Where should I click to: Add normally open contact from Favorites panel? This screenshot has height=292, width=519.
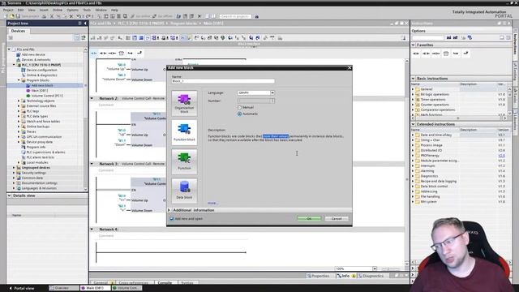click(x=416, y=54)
